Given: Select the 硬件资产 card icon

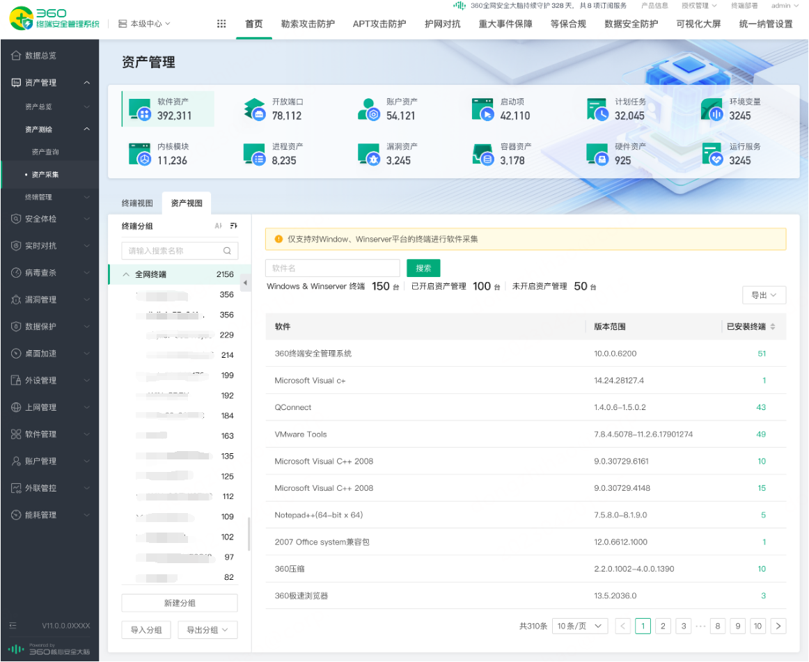Looking at the screenshot, I should coord(597,154).
